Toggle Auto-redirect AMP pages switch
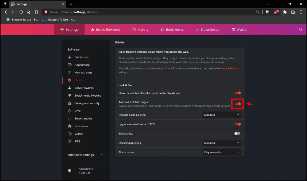Viewport: 307px width, 181px height. pos(238,104)
